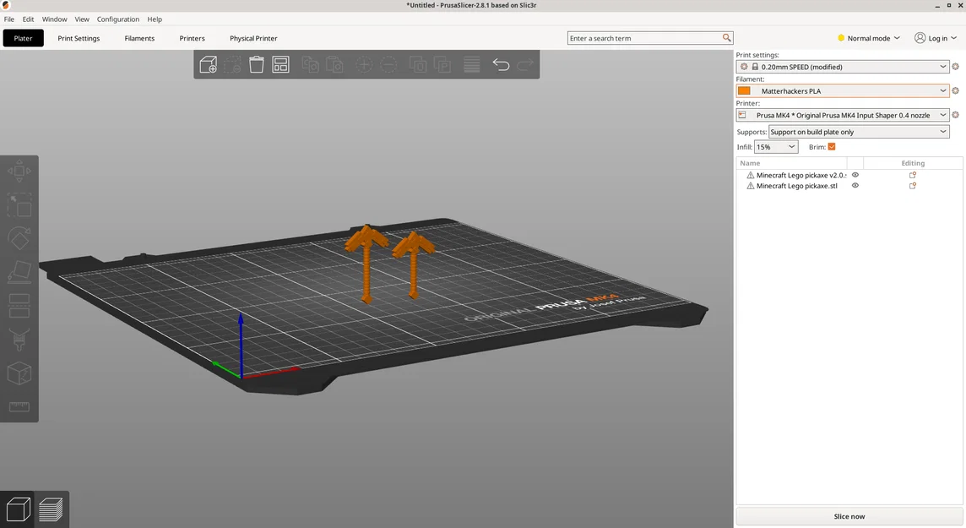Select the Paint-on supports brush tool
966x528 pixels.
pyautogui.click(x=19, y=340)
